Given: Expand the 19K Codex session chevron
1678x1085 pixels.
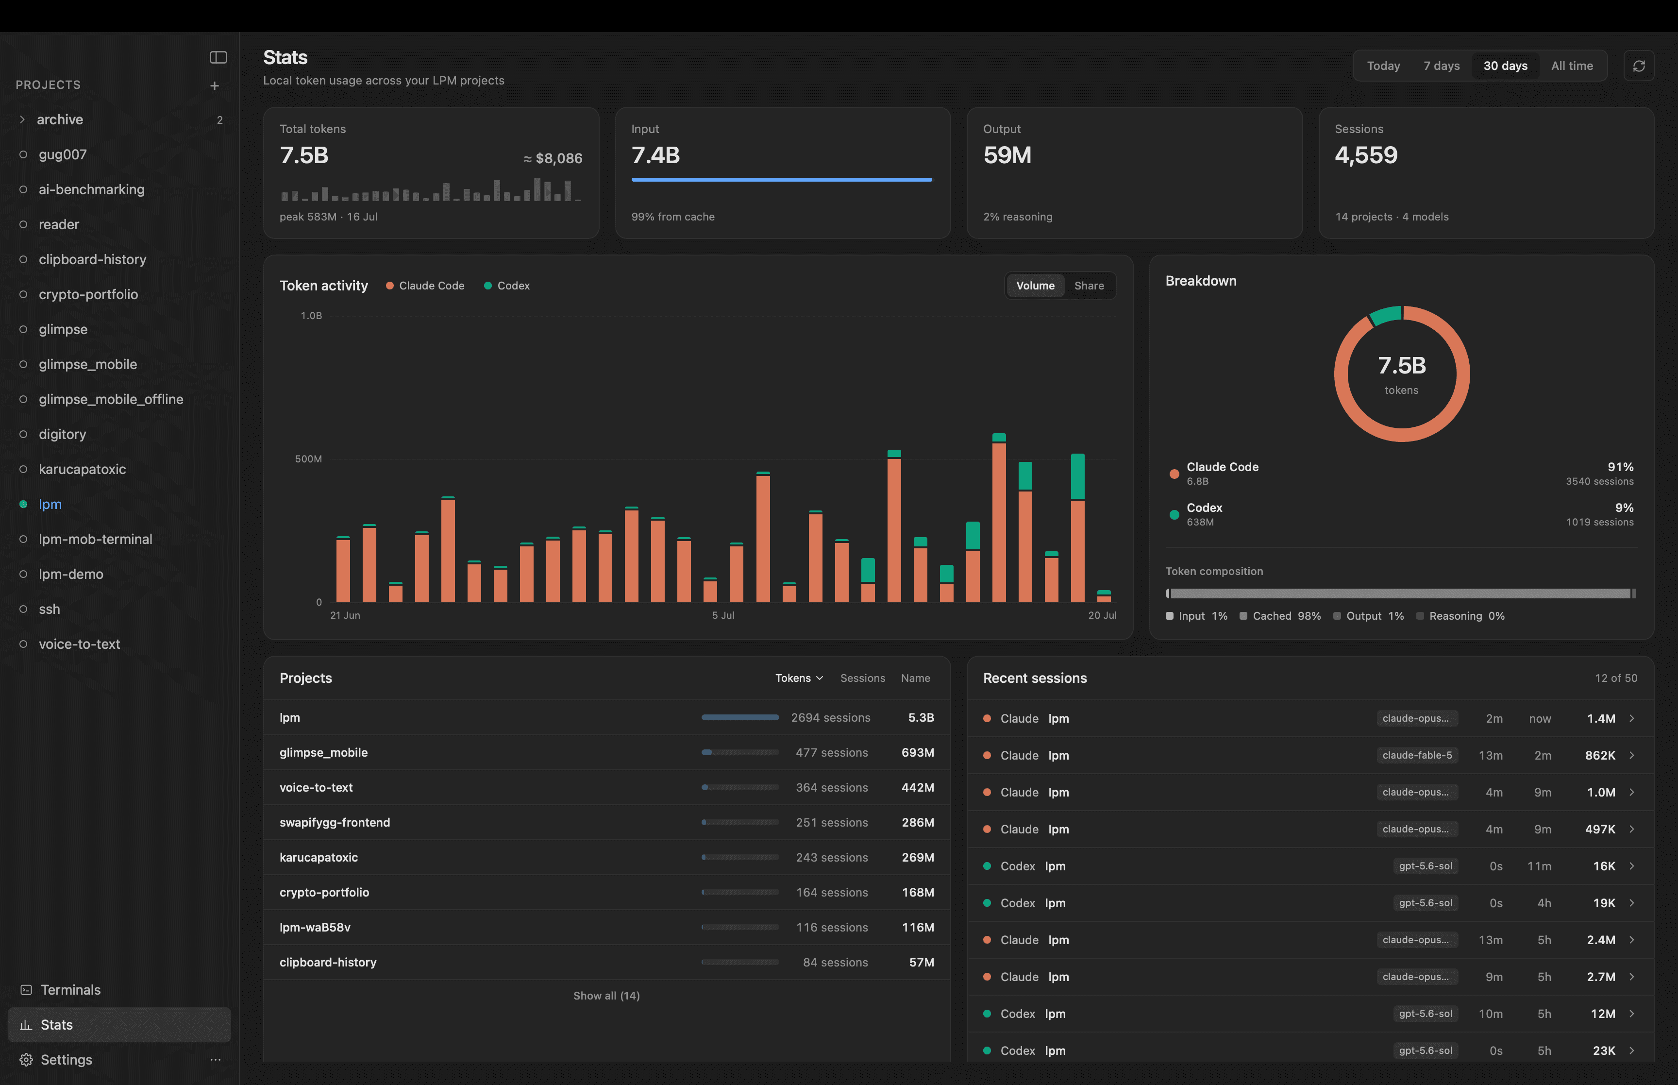Looking at the screenshot, I should click(1631, 903).
